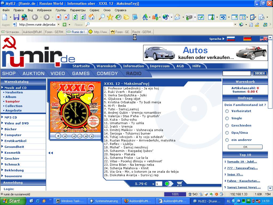Click the mail envelope toolbar icon
This screenshot has height=205, width=273.
(177, 17)
